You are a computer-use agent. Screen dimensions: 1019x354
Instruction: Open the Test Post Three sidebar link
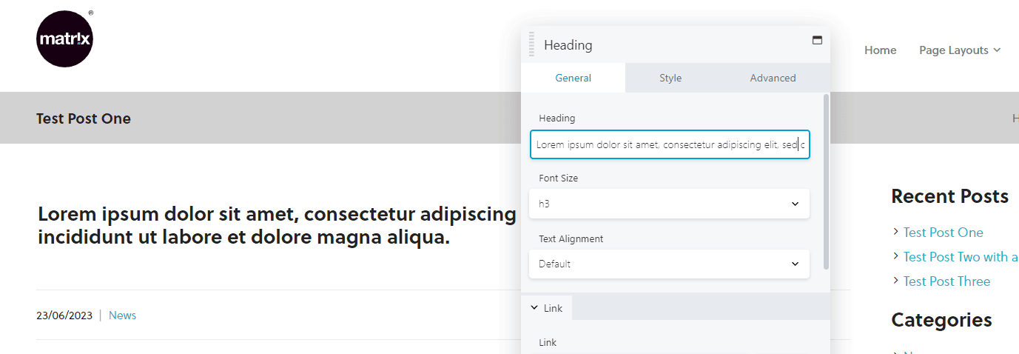pos(946,281)
